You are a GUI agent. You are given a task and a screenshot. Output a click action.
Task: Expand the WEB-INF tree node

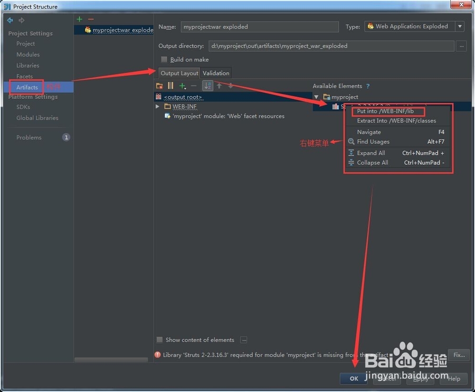[157, 107]
